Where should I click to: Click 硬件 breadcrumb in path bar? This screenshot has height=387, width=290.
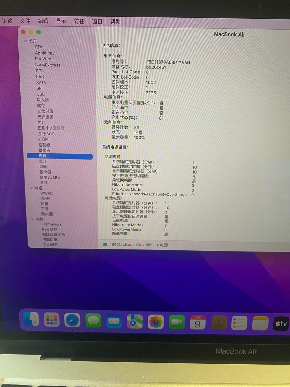150,245
